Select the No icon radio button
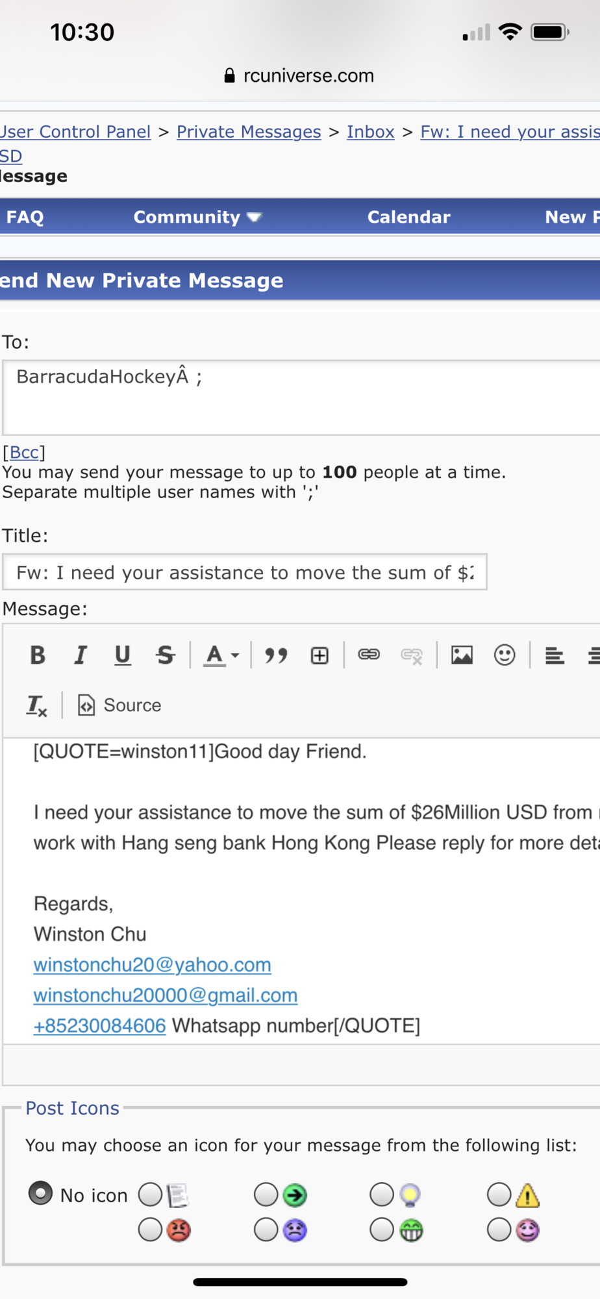This screenshot has width=600, height=1299. (x=40, y=1193)
